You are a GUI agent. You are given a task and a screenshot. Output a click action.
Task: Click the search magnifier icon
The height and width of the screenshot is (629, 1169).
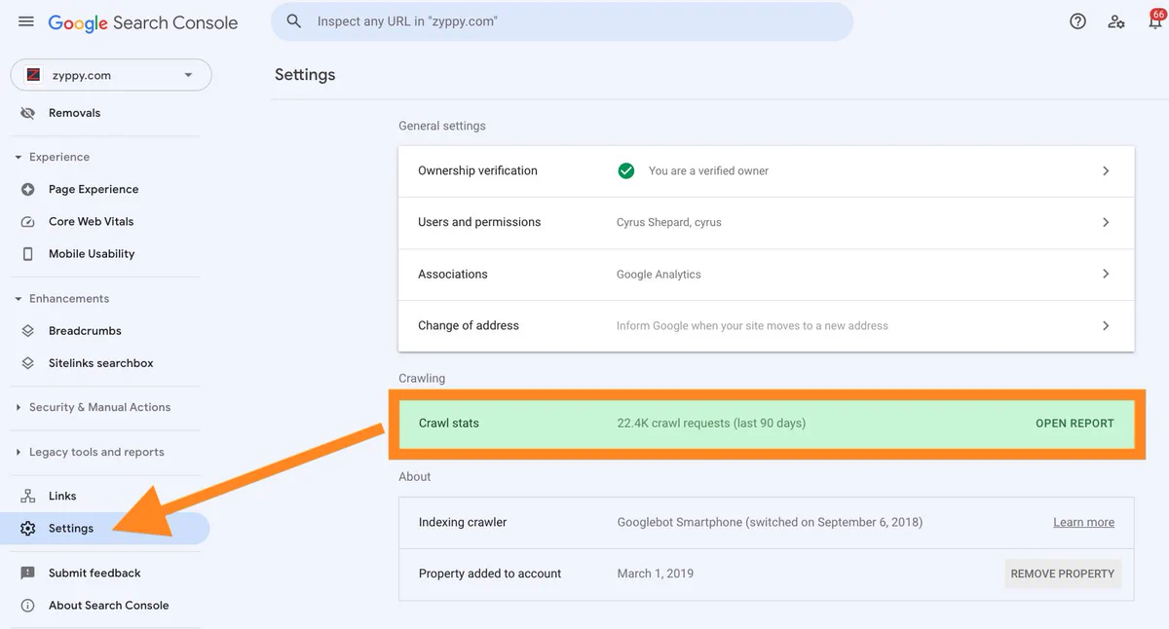click(294, 21)
